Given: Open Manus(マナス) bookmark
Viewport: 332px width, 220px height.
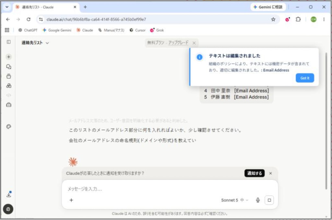Looking at the screenshot, I should click(112, 30).
